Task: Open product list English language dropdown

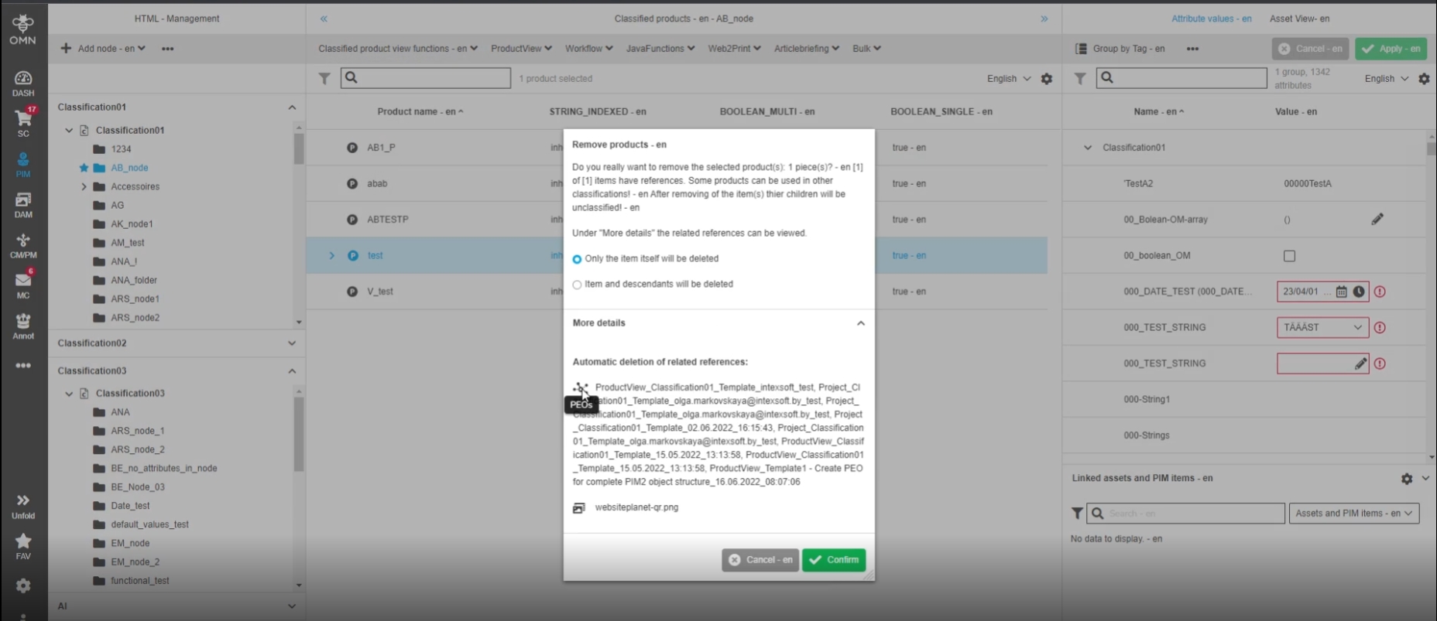Action: [x=1009, y=79]
